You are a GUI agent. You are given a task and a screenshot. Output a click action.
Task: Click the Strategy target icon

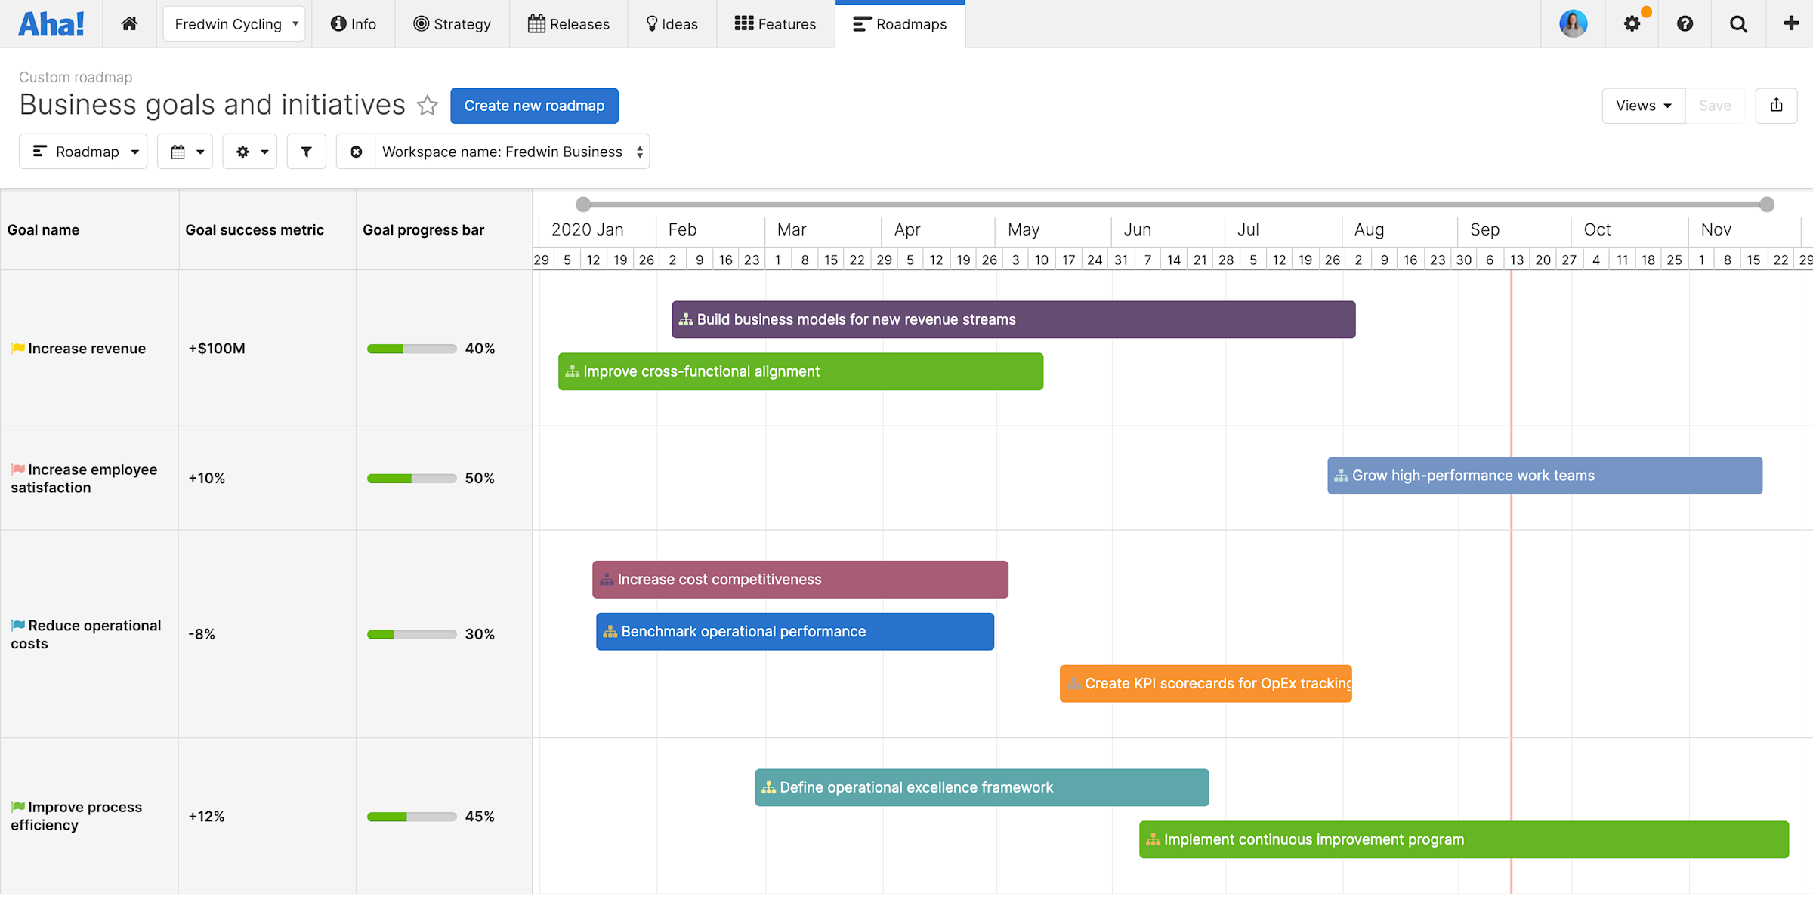point(423,23)
